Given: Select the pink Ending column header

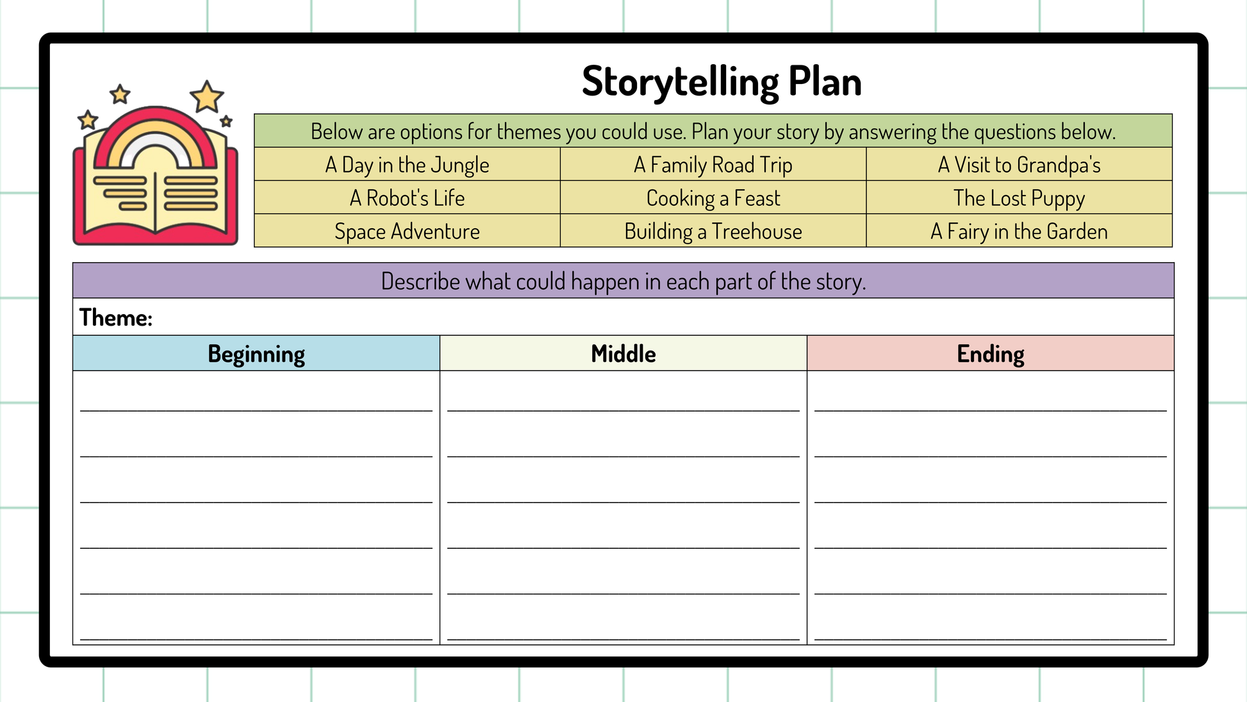Looking at the screenshot, I should tap(990, 354).
